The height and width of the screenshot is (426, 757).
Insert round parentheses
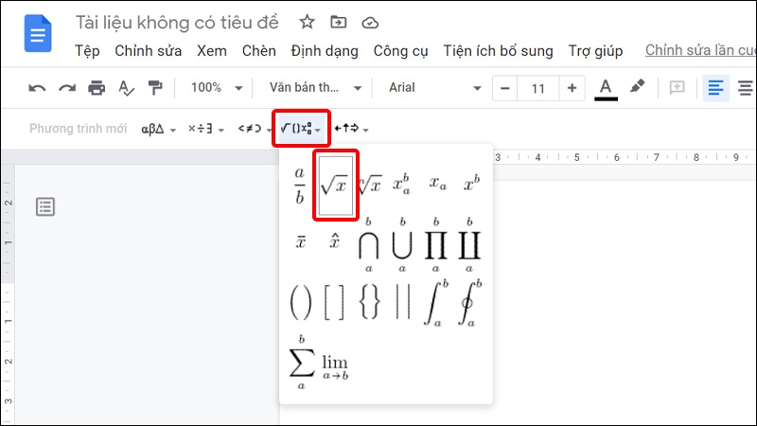point(300,302)
